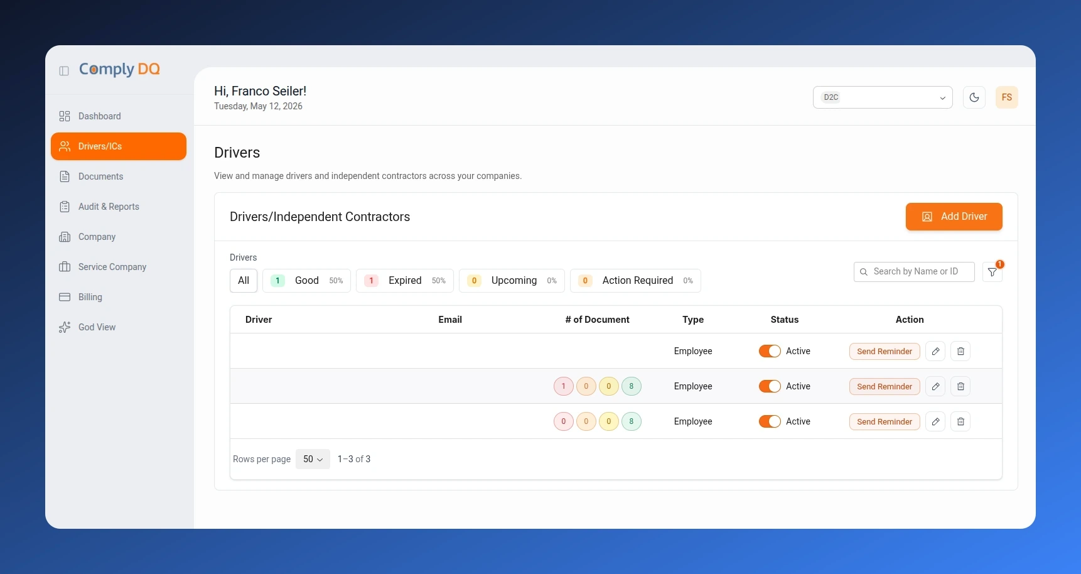This screenshot has height=574, width=1081.
Task: Filter drivers by Upcoming status
Action: pyautogui.click(x=512, y=281)
